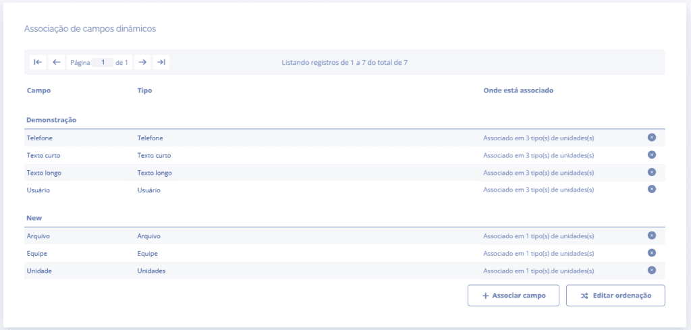Click the Texto longo cell in Tipo column
Screen dimensions: 691x330
[x=155, y=173]
